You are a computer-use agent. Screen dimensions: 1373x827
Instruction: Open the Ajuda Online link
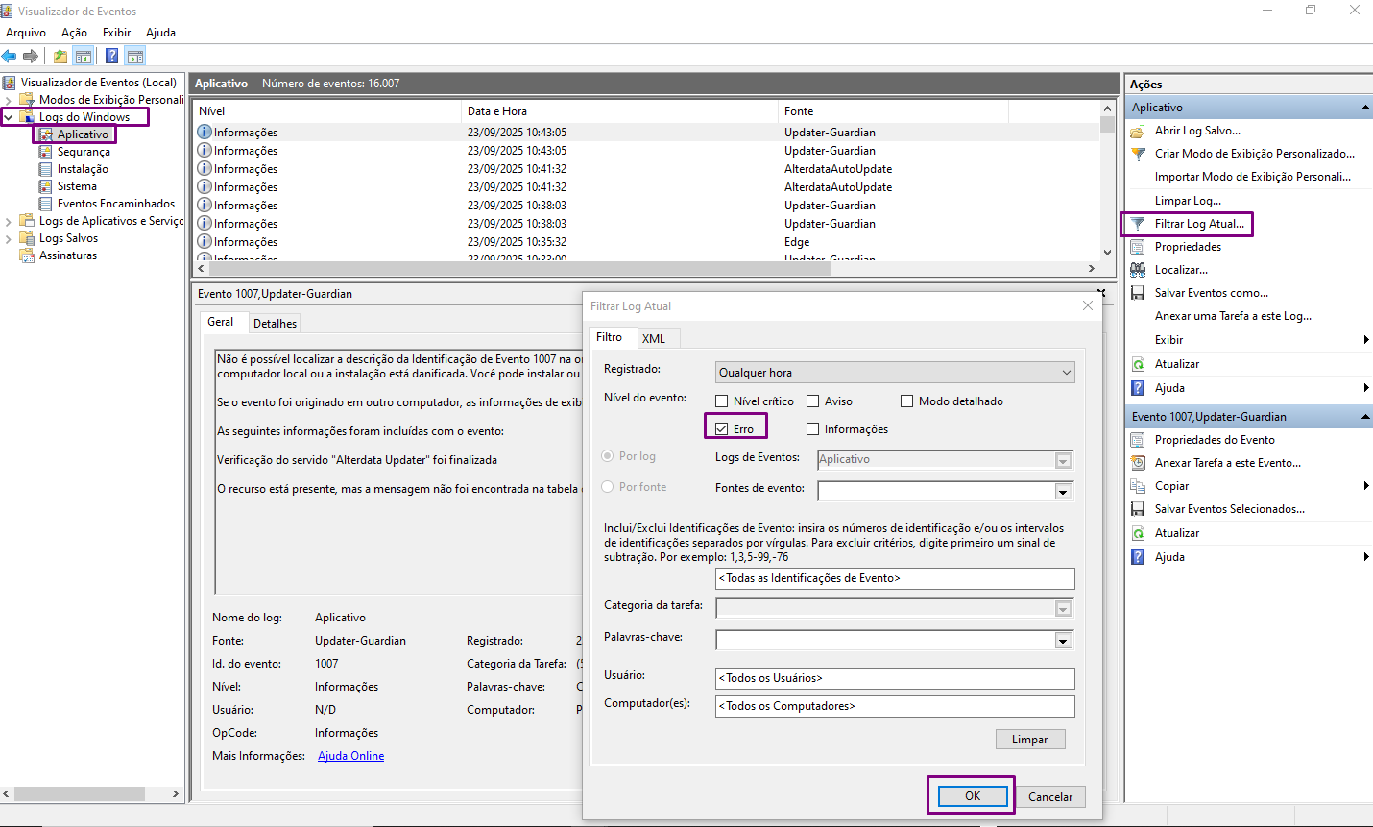point(350,756)
